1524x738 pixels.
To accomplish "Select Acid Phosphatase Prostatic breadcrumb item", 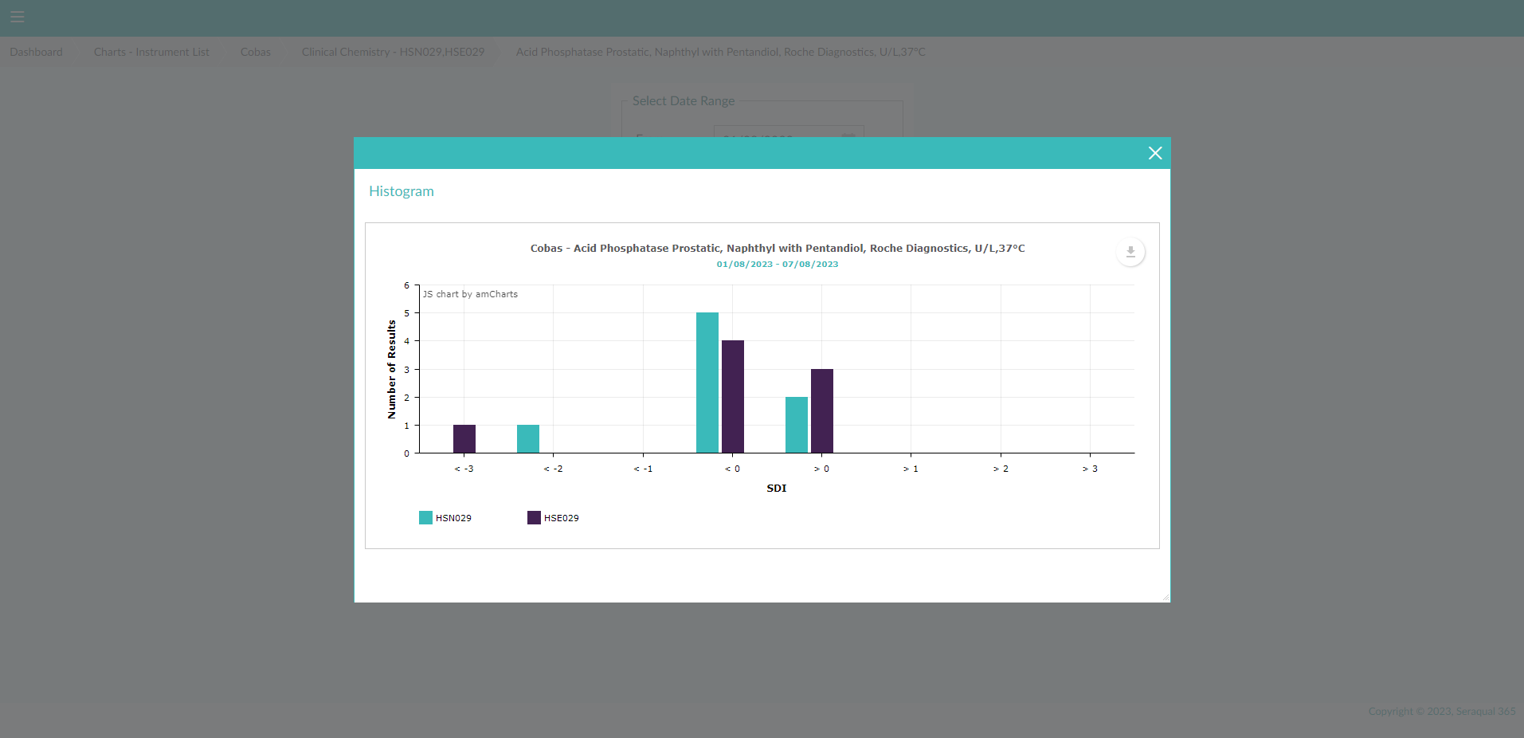I will click(x=721, y=52).
